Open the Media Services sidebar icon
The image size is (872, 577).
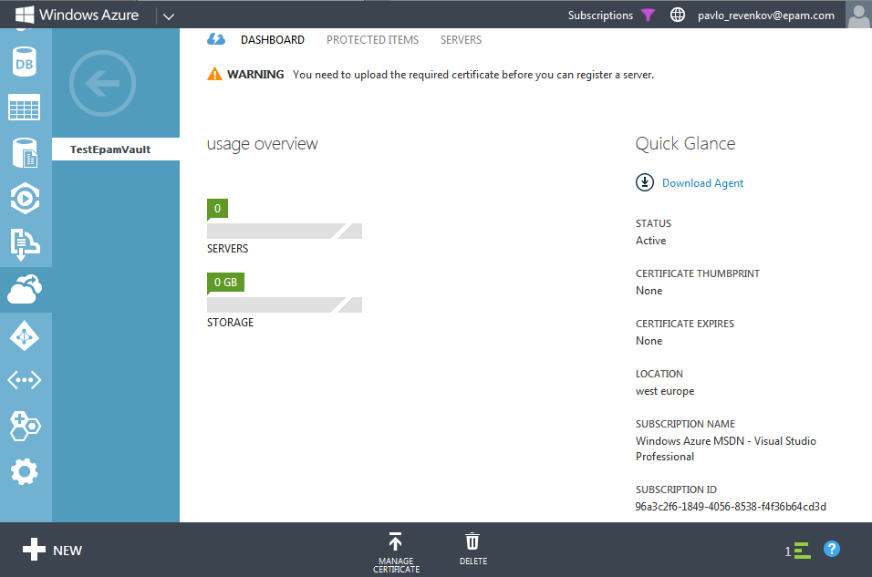25,198
